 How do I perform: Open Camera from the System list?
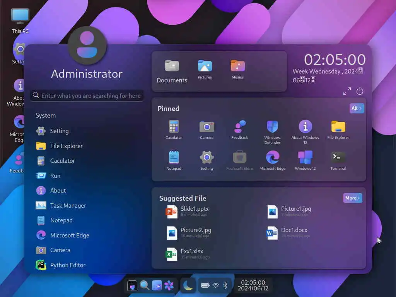pyautogui.click(x=87, y=250)
